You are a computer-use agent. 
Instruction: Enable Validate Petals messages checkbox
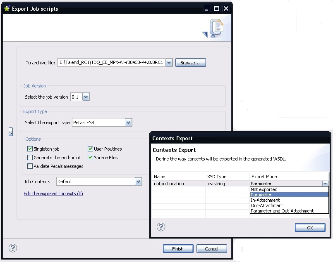pos(30,166)
